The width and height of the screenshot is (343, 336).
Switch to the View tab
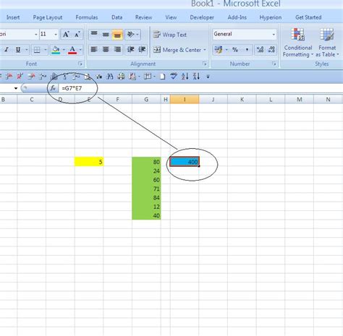[171, 17]
